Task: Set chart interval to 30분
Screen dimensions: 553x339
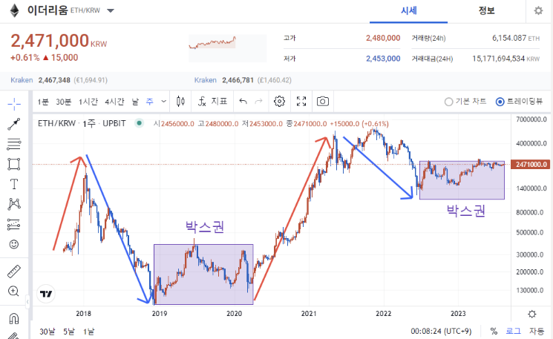Action: click(x=64, y=102)
